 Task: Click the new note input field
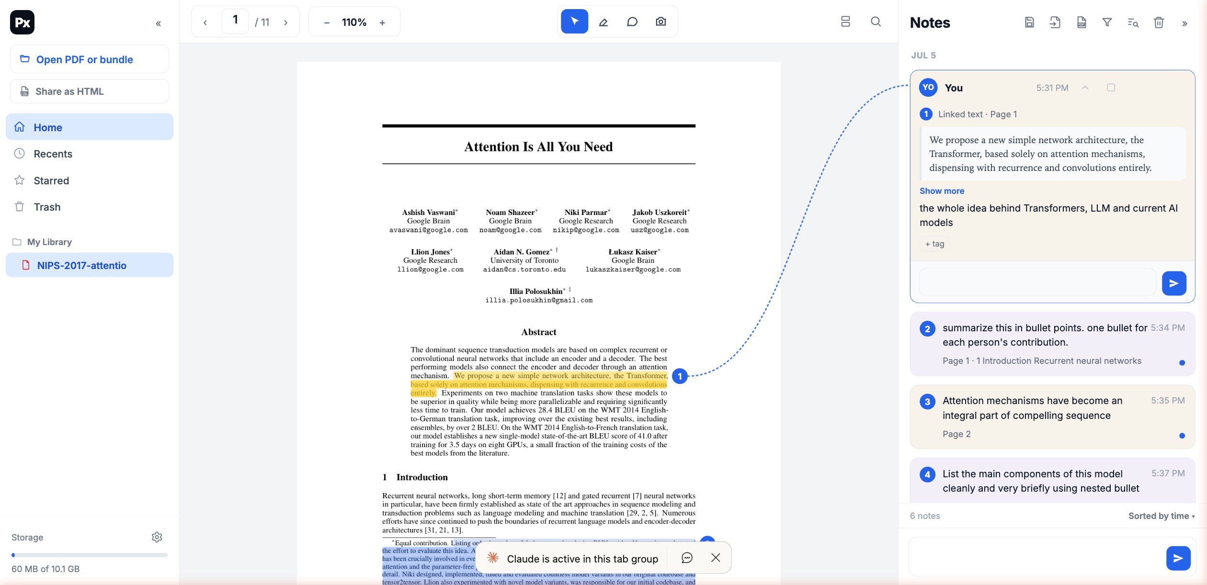tap(1037, 558)
